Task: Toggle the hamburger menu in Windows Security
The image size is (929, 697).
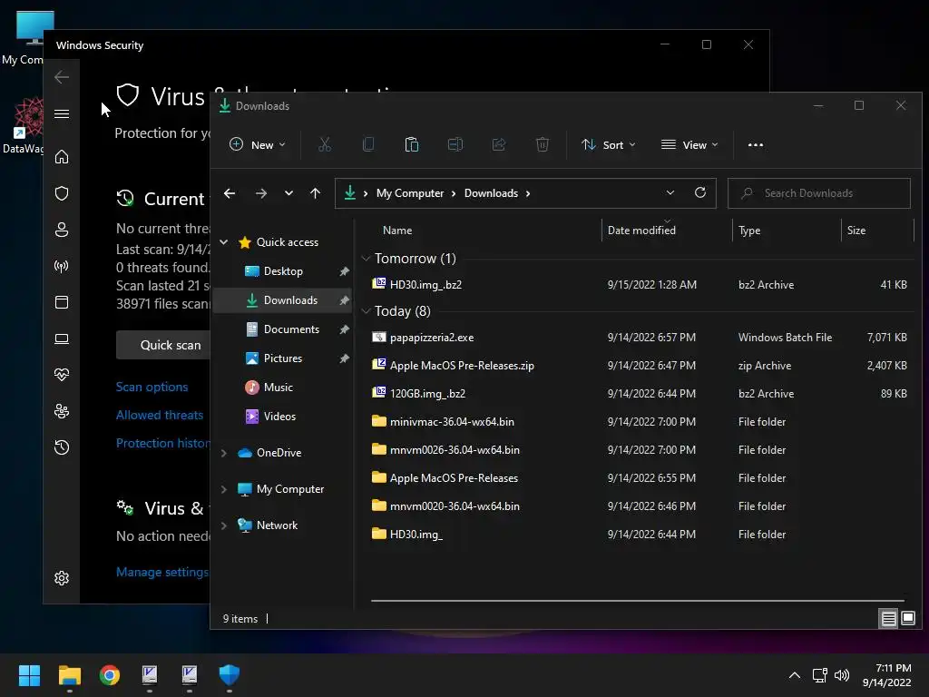Action: coord(62,113)
